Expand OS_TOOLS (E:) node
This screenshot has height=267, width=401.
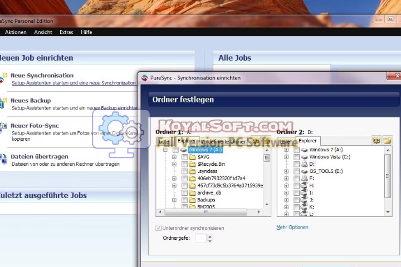click(286, 171)
